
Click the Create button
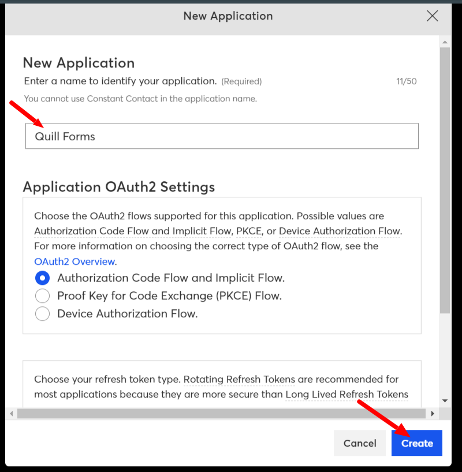pyautogui.click(x=417, y=443)
